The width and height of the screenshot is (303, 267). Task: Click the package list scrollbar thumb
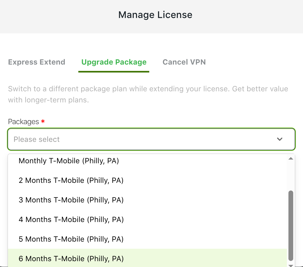coord(291,226)
